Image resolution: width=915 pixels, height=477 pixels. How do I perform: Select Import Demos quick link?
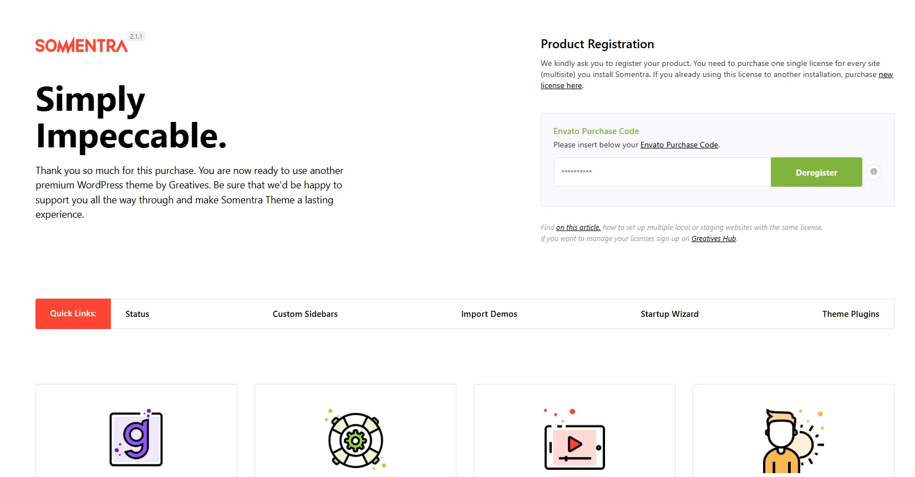pyautogui.click(x=489, y=314)
